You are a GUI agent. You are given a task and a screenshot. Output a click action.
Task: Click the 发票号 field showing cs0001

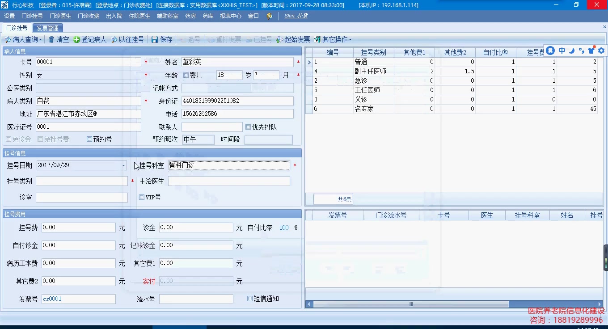79,299
